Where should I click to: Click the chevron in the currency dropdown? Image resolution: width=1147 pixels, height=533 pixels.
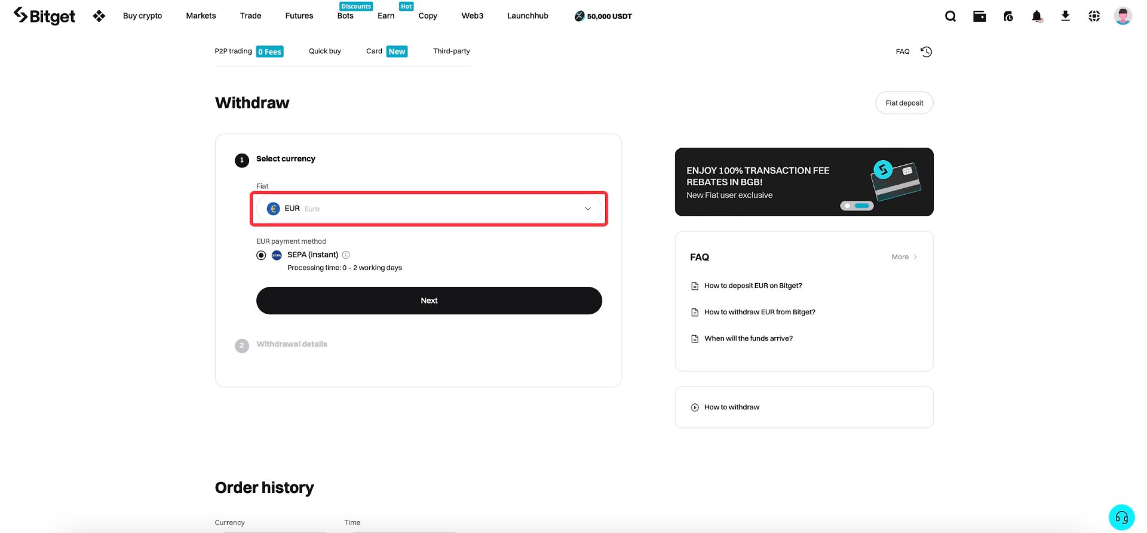(588, 209)
